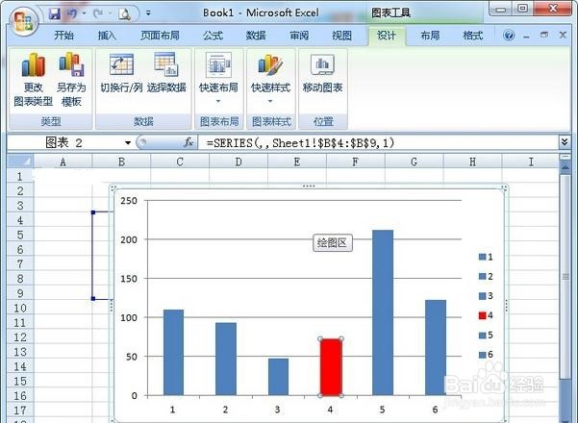Open 视图 (View) tab

[x=341, y=36]
